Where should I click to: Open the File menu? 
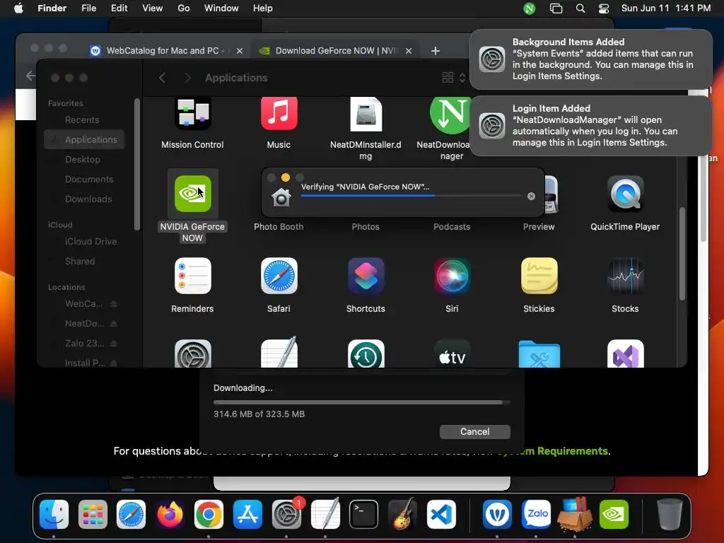(x=88, y=8)
